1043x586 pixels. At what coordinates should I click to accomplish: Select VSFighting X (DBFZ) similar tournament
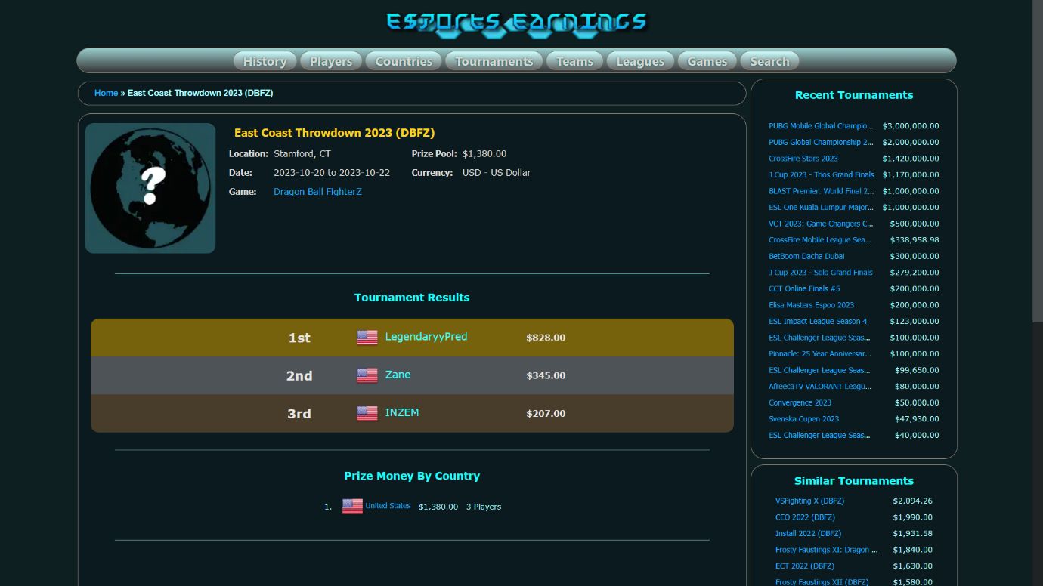[x=809, y=501]
